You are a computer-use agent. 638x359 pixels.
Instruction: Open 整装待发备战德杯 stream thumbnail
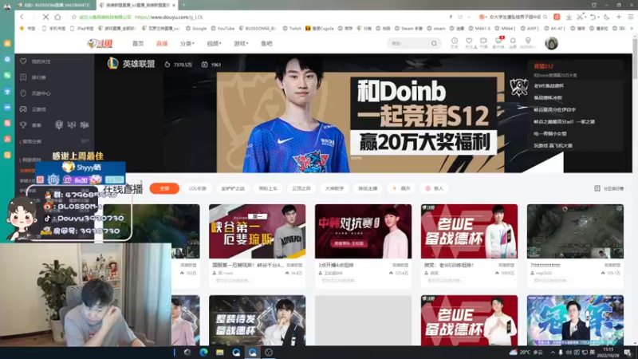[x=257, y=321]
